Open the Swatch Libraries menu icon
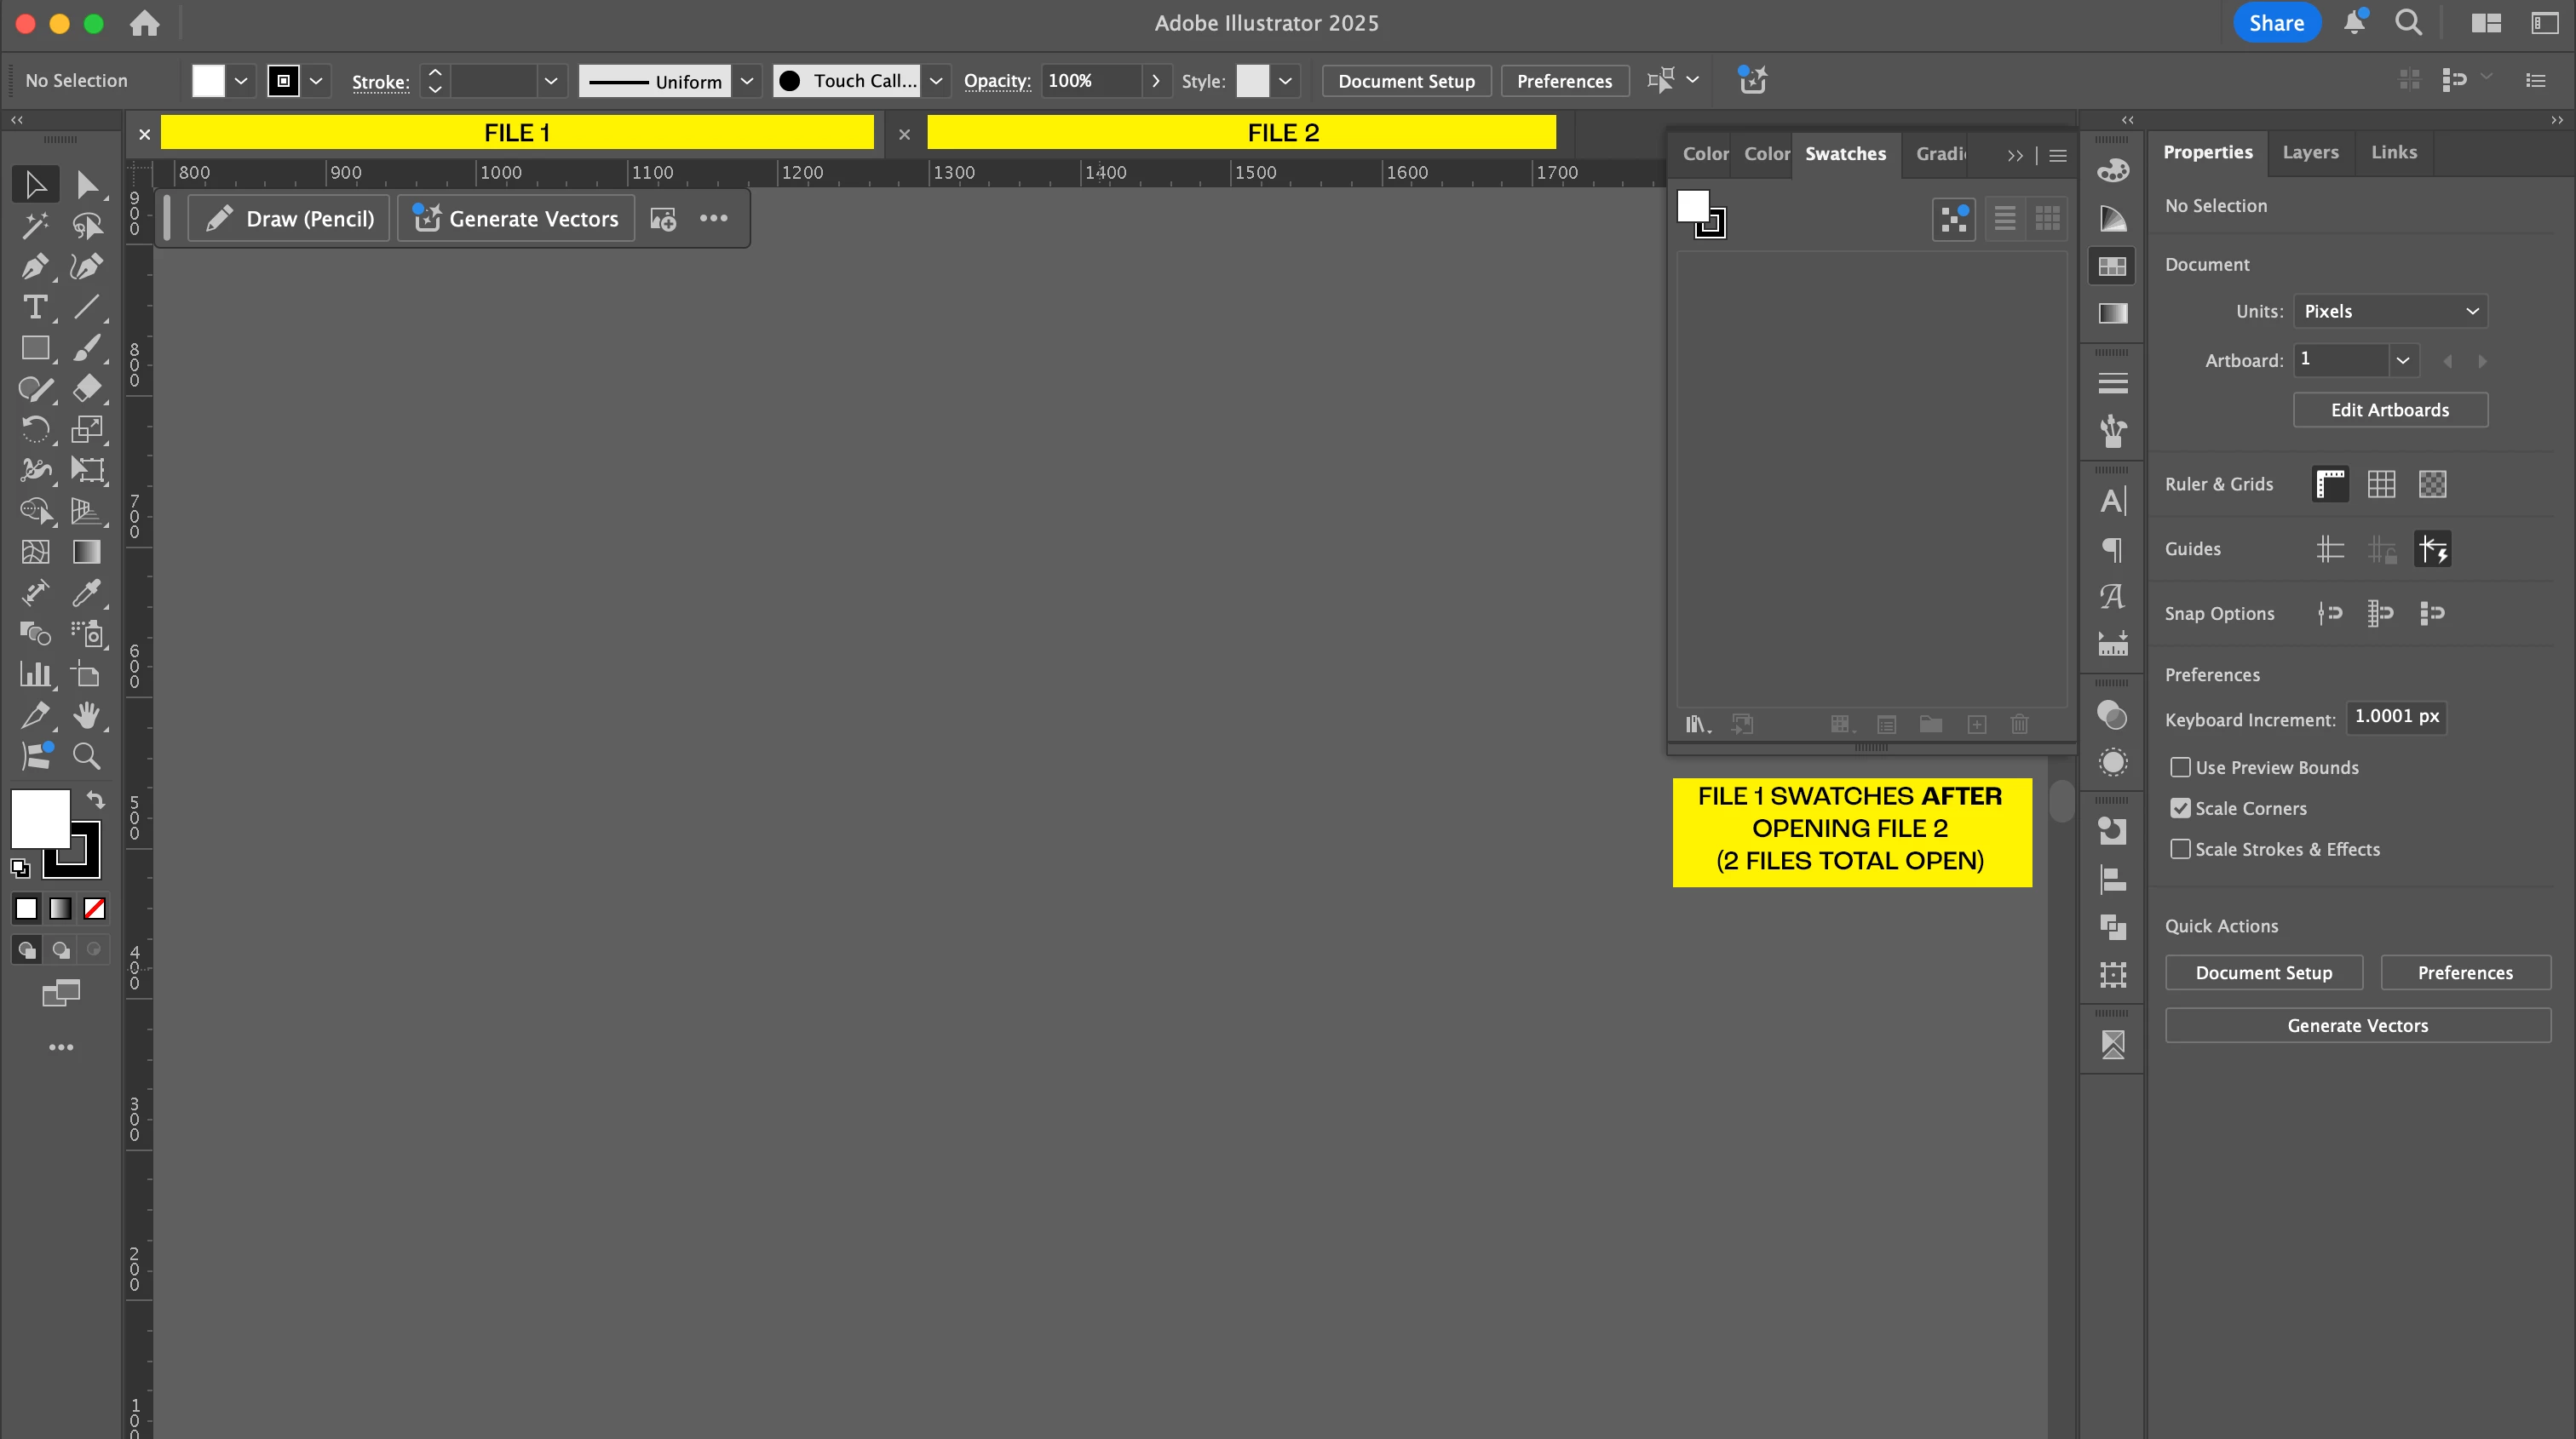This screenshot has width=2576, height=1439. point(1697,725)
